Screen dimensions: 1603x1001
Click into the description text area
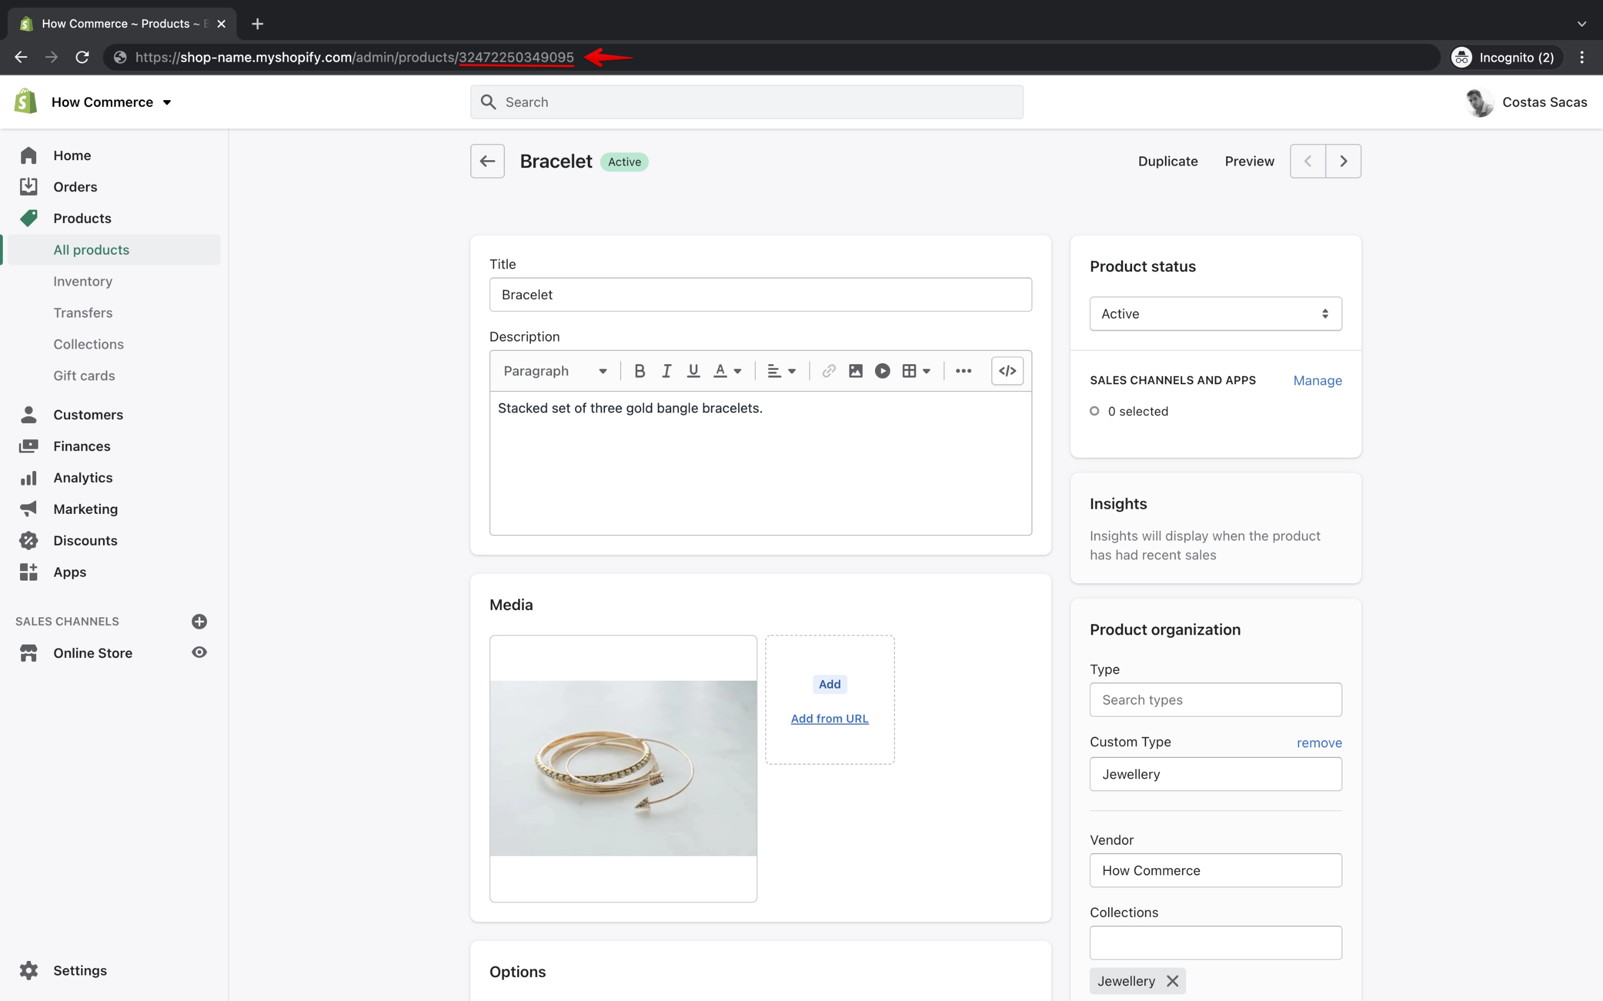[x=760, y=463]
